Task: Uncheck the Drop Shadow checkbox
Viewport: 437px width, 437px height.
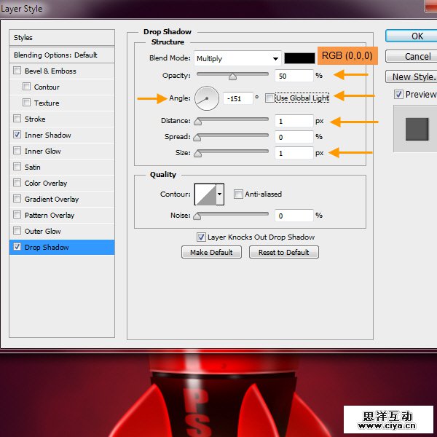Action: (x=17, y=247)
